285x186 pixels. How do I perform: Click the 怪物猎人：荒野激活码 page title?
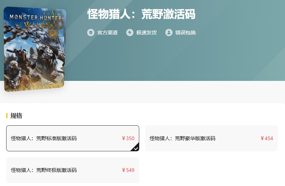141,14
